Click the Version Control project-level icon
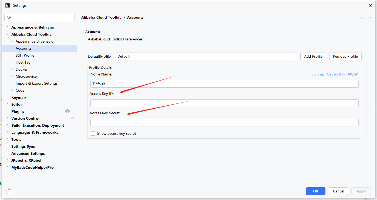377x200 pixels. coord(73,118)
